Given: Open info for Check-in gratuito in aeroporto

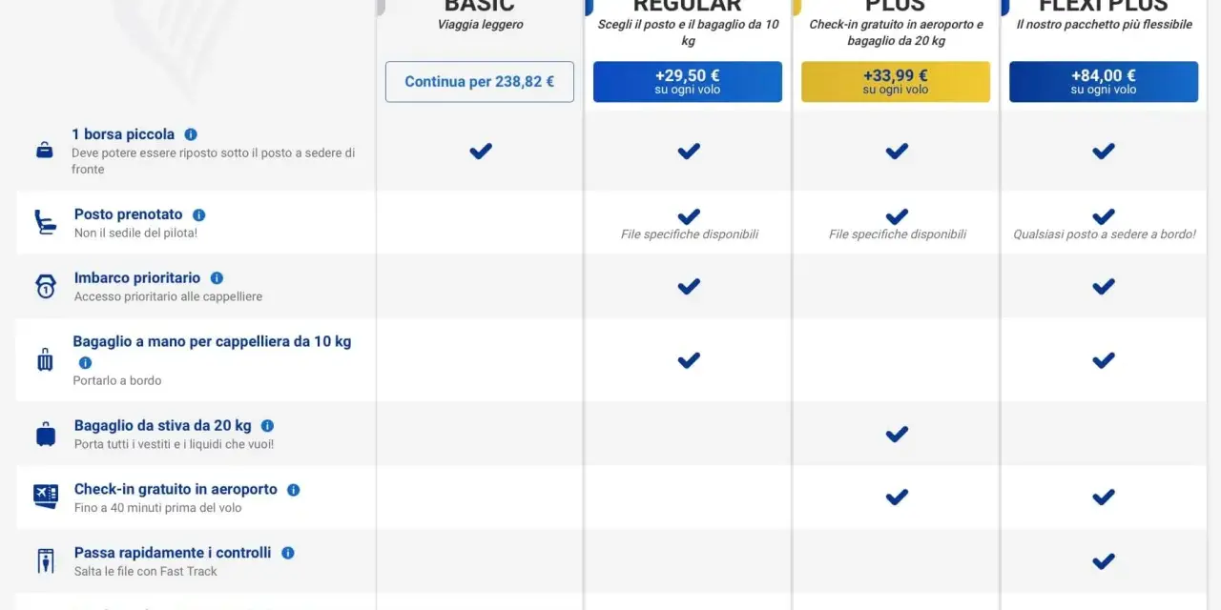Looking at the screenshot, I should point(293,489).
